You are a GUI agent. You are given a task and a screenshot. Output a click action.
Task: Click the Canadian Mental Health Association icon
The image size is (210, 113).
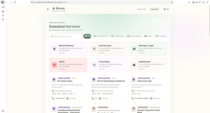point(54,109)
